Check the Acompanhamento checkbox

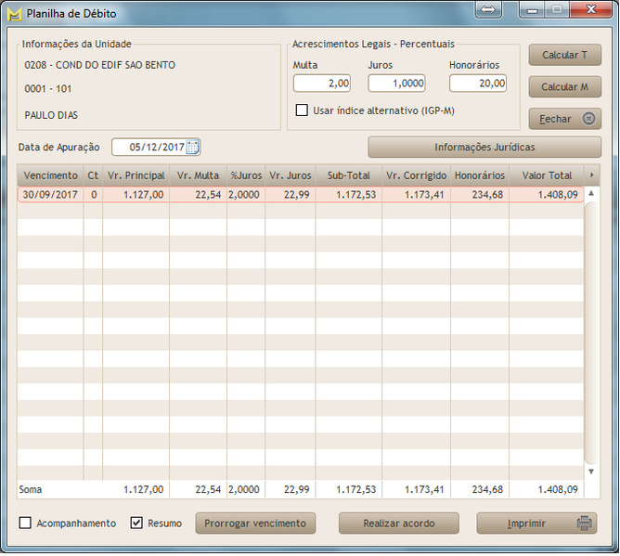26,524
